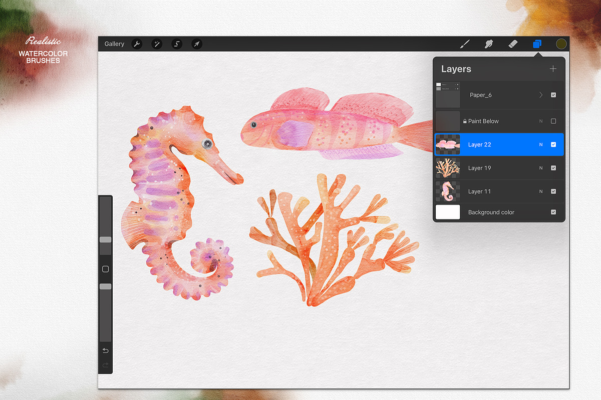
Task: Hide Layer 11 seahorse layer
Action: pos(553,191)
